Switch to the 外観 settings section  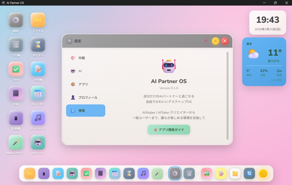[x=85, y=58]
